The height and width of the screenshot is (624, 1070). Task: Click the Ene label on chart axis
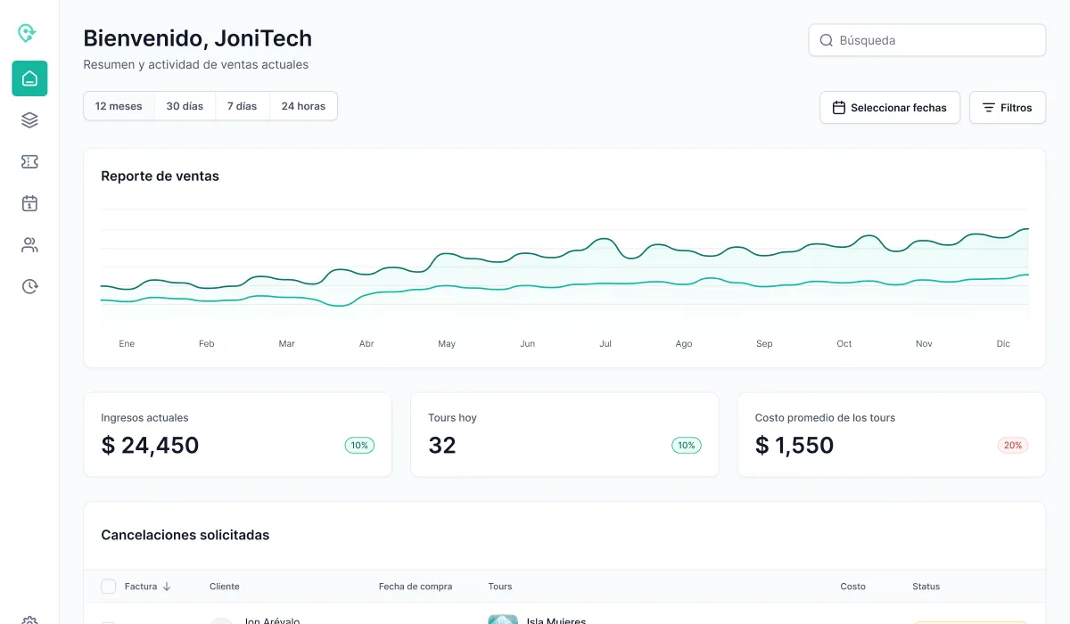pos(127,344)
